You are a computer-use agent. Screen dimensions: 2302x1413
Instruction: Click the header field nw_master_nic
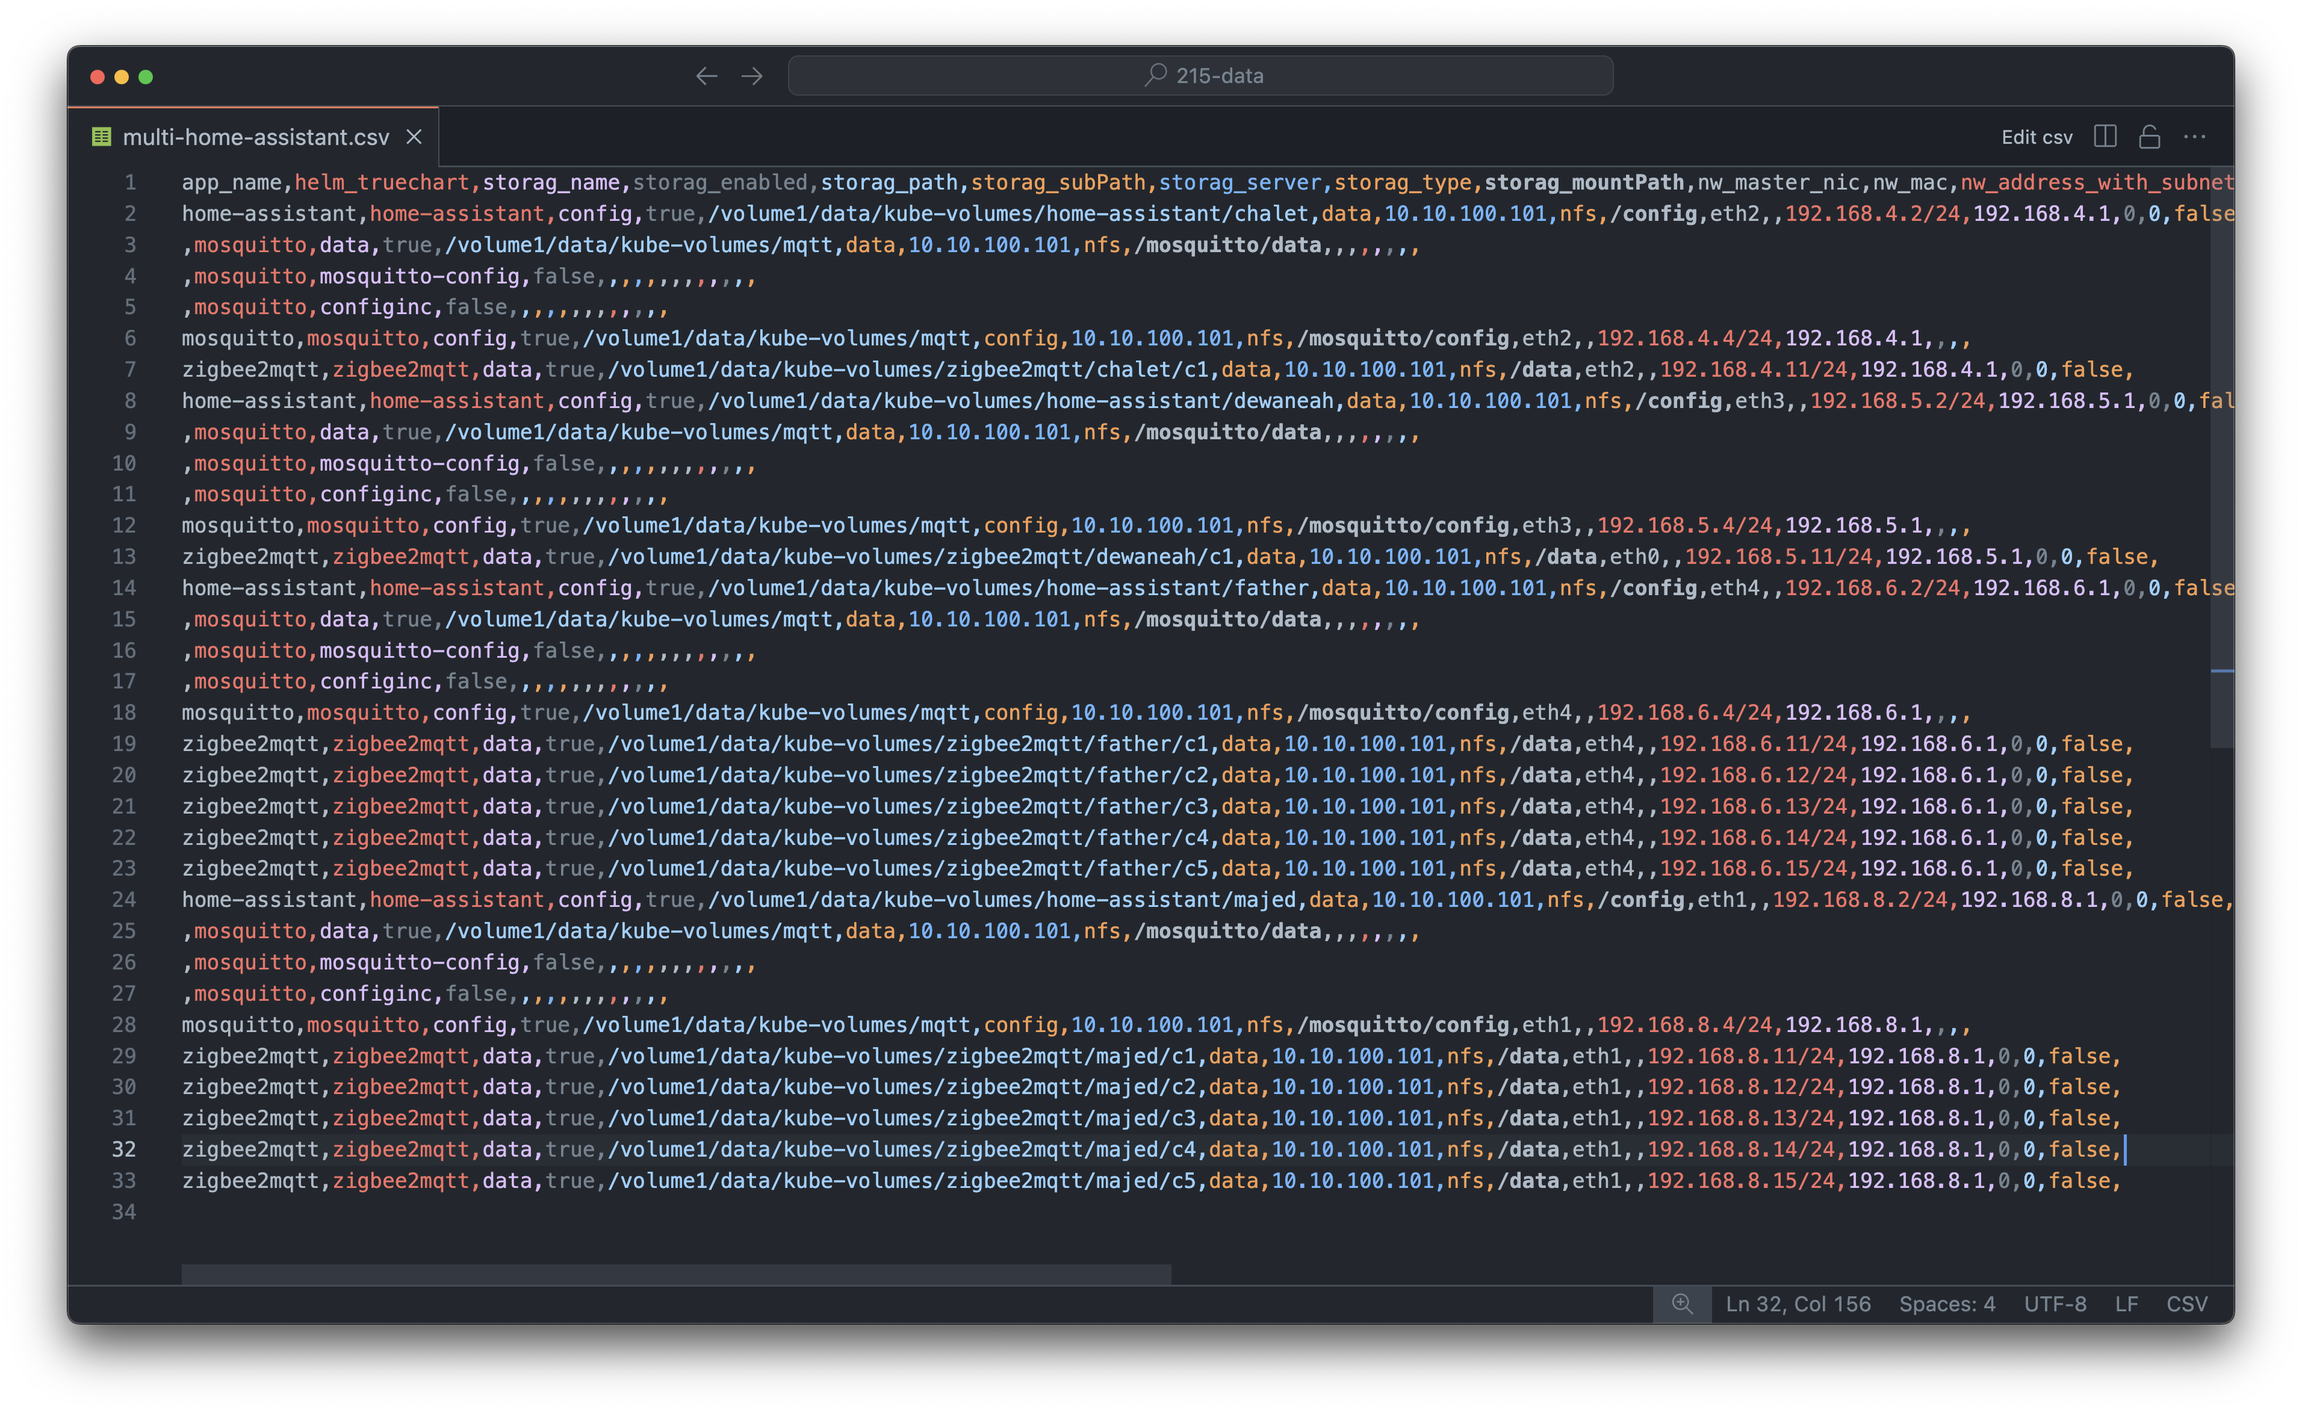1779,182
